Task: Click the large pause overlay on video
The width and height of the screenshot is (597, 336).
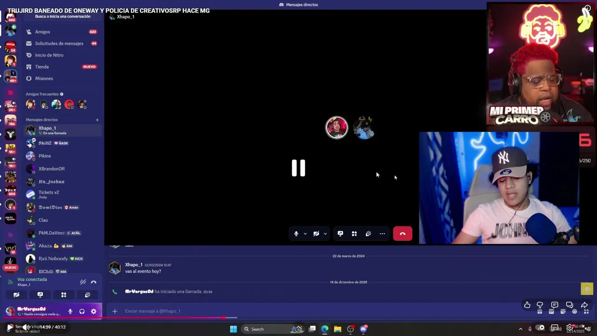Action: click(x=298, y=168)
